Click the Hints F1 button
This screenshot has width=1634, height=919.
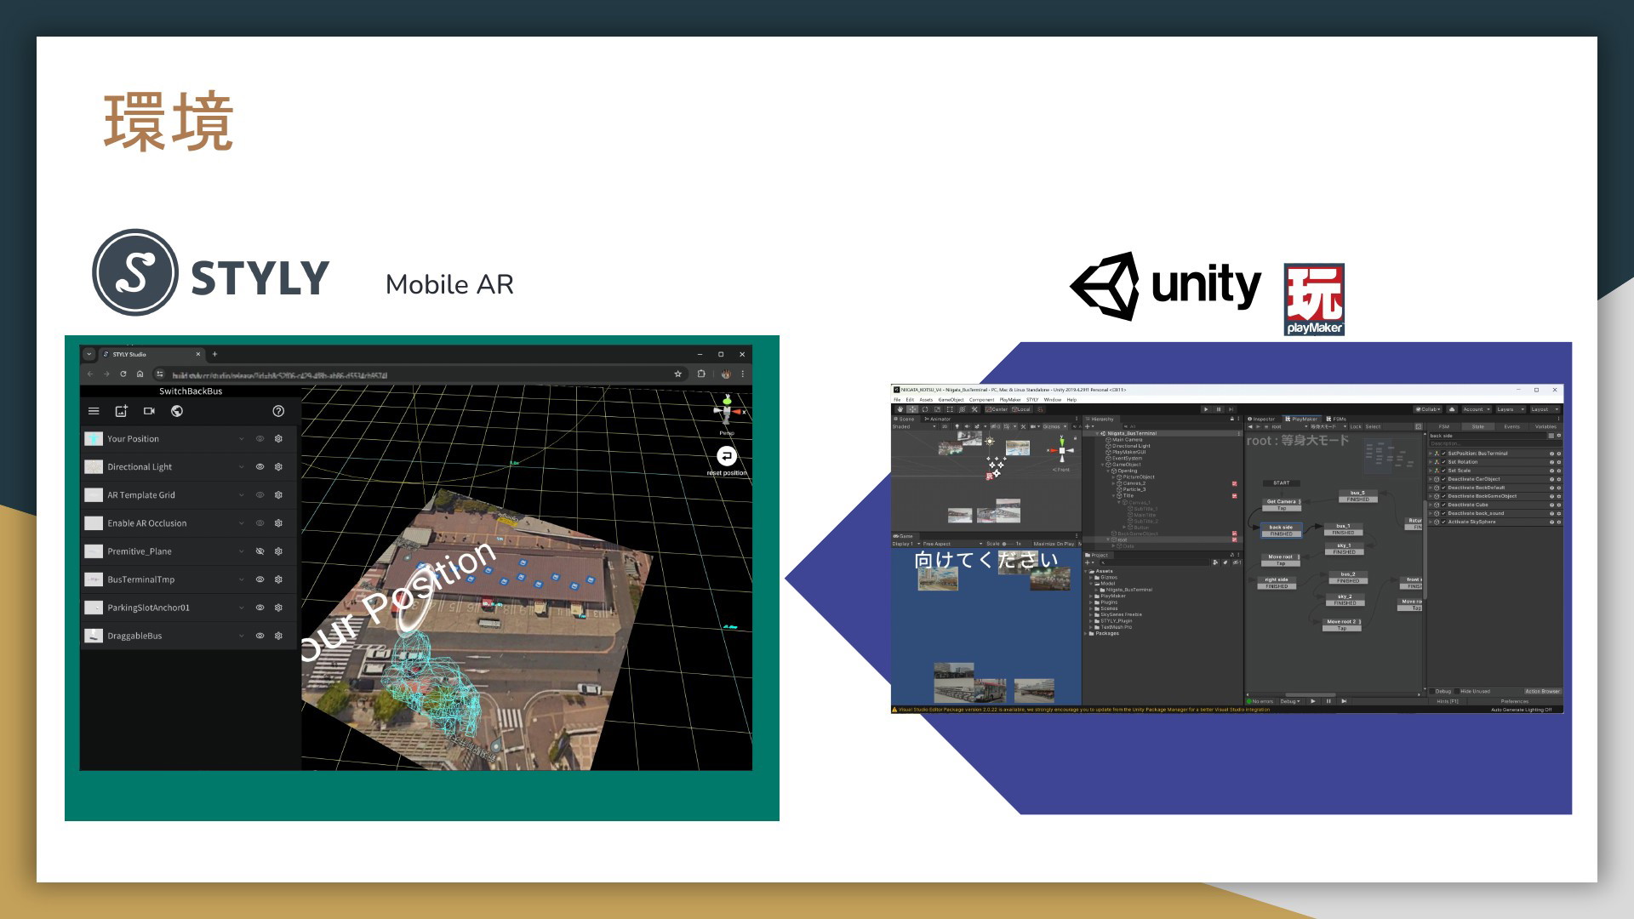point(1448,701)
